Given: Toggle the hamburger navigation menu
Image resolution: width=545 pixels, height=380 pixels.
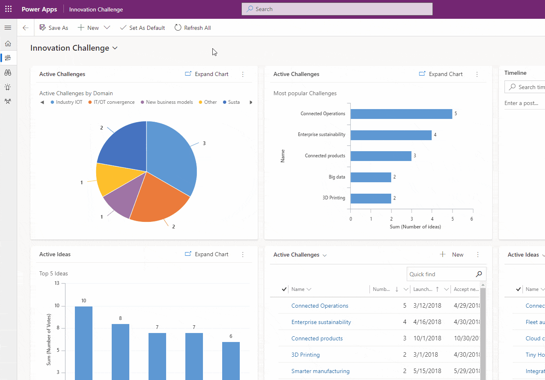Looking at the screenshot, I should (8, 28).
